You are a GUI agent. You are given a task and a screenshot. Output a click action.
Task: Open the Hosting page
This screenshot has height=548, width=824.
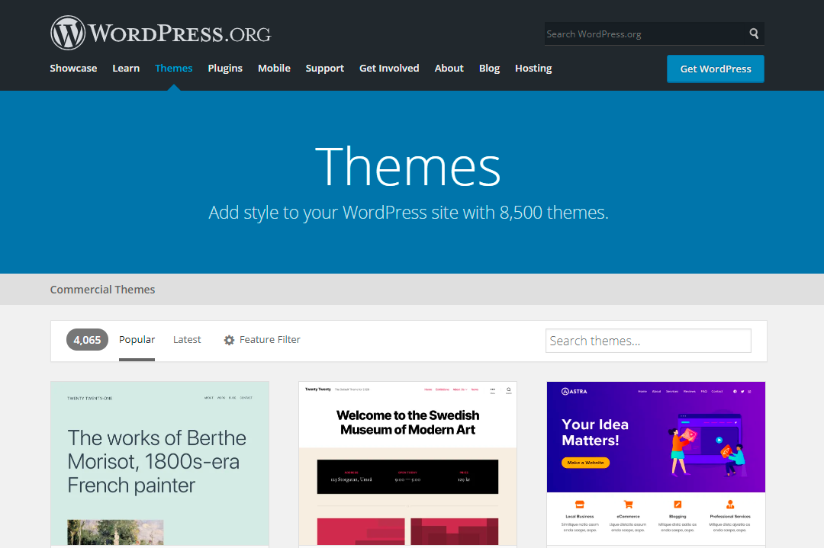533,68
